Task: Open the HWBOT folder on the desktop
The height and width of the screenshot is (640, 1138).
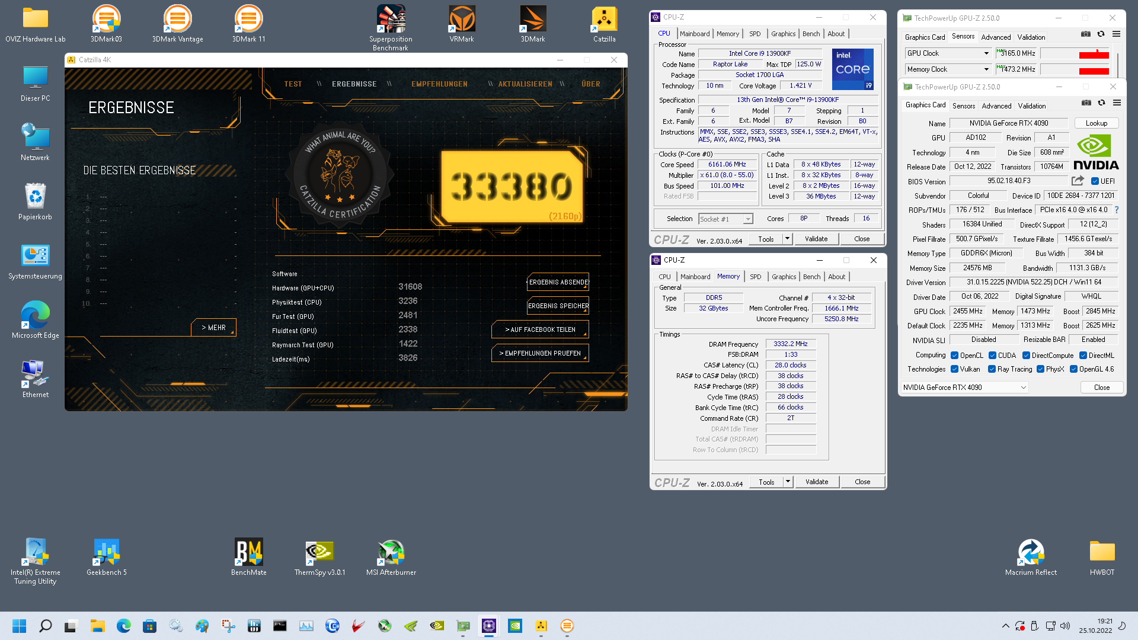Action: 1102,557
